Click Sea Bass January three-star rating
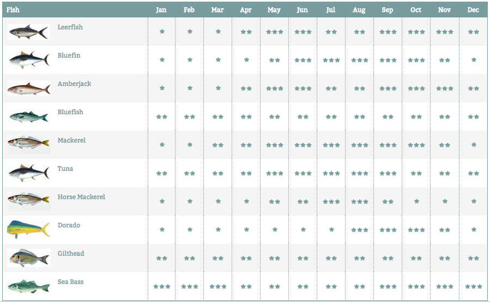The width and height of the screenshot is (490, 302). (x=161, y=286)
